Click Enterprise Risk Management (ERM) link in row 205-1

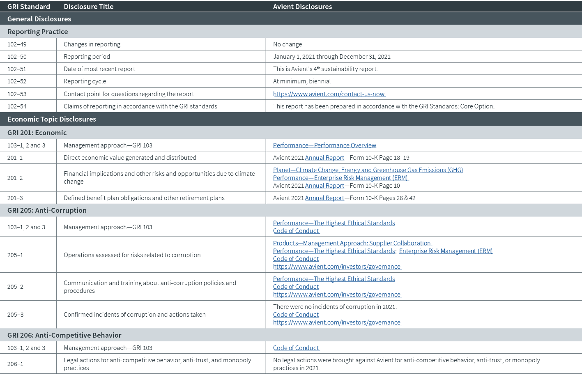click(446, 251)
